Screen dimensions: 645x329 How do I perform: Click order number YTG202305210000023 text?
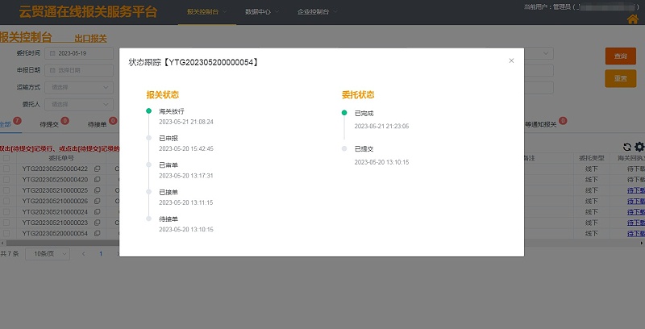click(x=55, y=222)
